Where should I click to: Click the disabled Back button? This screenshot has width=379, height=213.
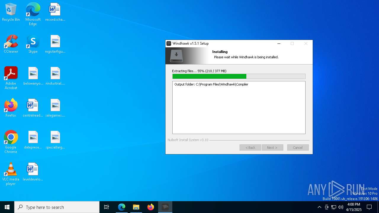tap(250, 147)
